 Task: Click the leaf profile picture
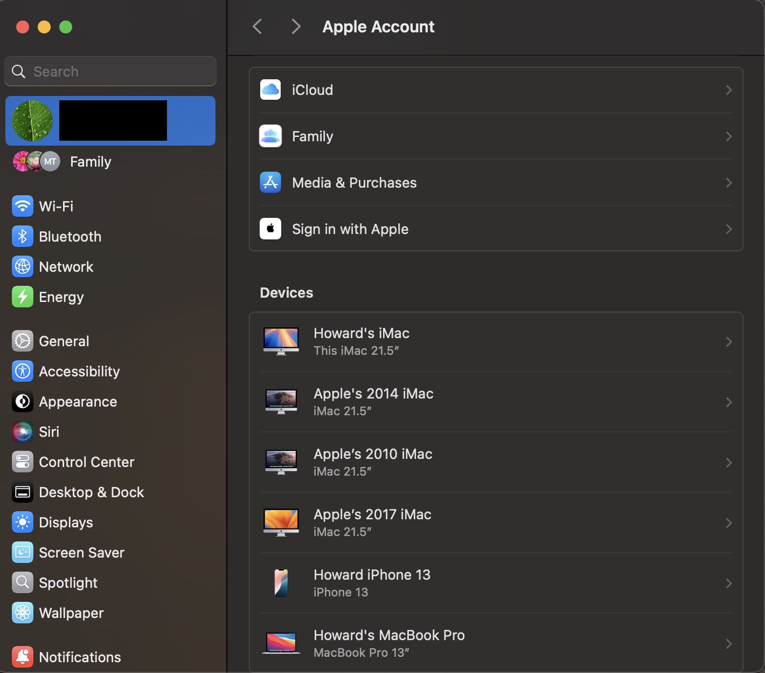[x=32, y=121]
